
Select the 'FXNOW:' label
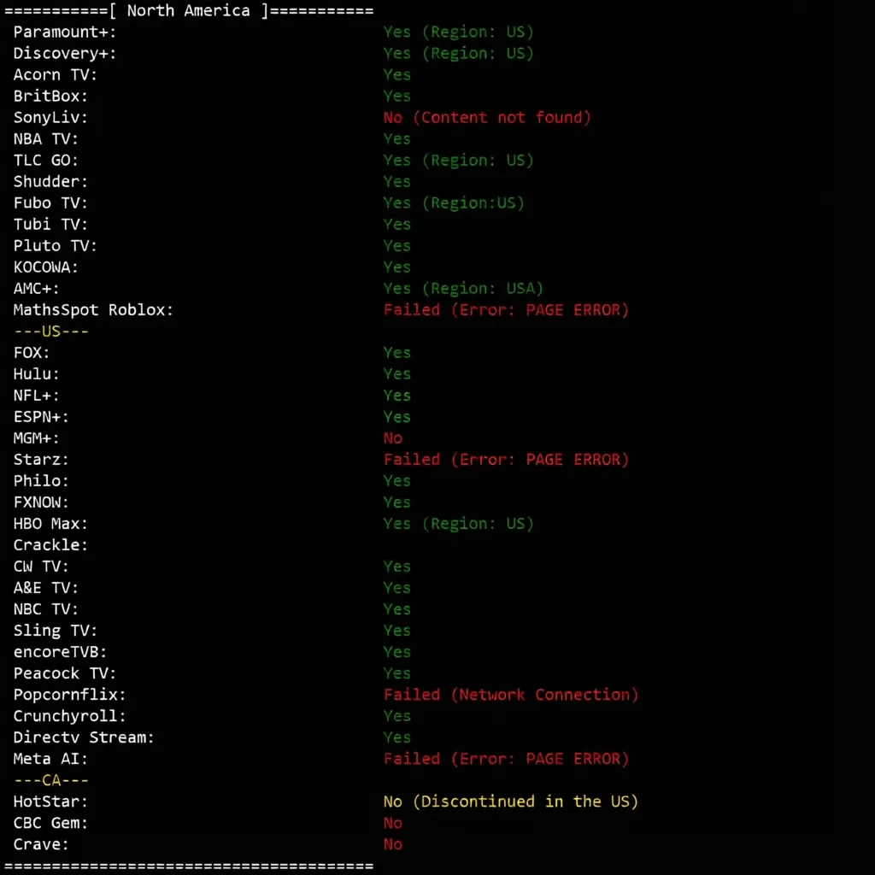[x=41, y=502]
